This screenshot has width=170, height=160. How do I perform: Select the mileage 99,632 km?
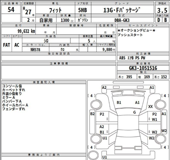[x=26, y=31]
